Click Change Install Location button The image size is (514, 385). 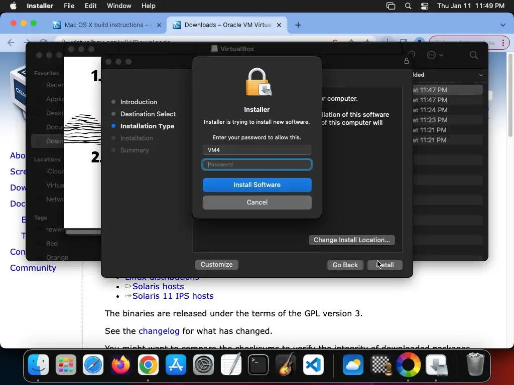point(352,240)
